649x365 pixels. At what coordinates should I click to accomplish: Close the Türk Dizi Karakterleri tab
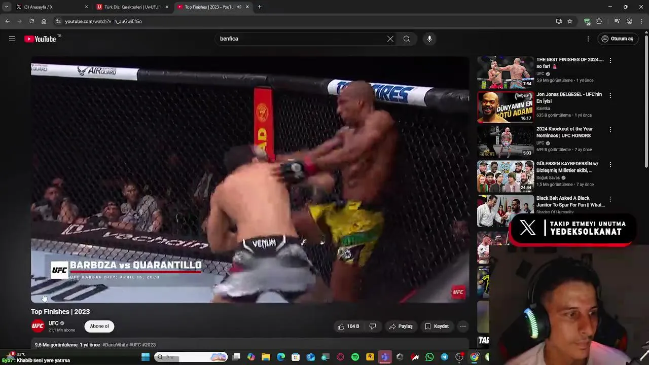click(167, 7)
